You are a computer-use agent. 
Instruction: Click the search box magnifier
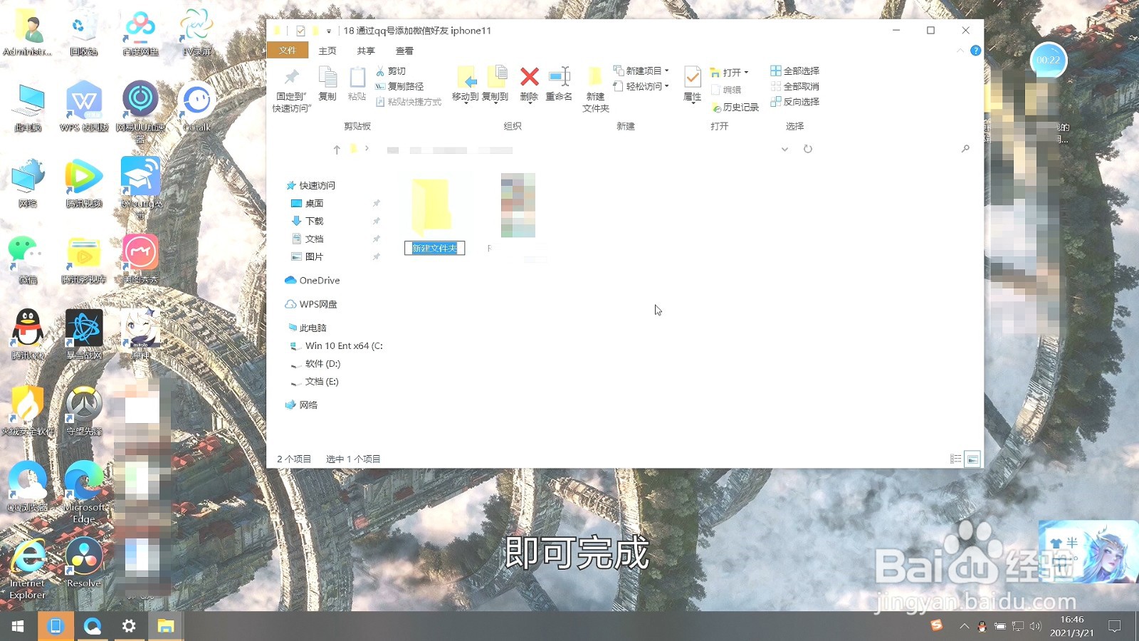[965, 149]
